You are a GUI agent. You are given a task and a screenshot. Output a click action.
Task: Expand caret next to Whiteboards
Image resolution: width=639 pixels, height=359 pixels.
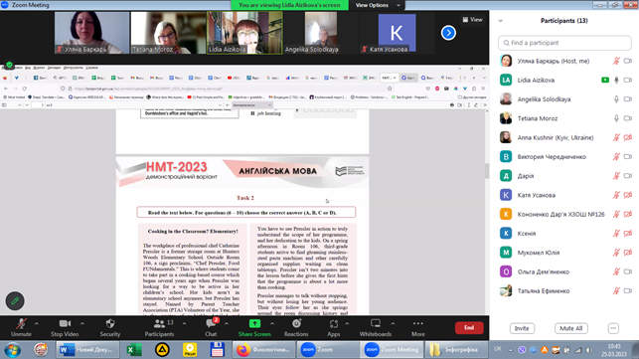tap(393, 323)
